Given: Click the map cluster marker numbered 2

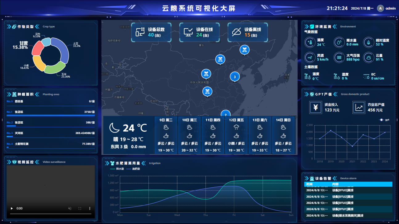Looking at the screenshot, I should click(x=226, y=113).
